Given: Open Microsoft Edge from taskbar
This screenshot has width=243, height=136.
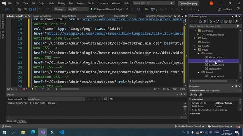Looking at the screenshot, I should pyautogui.click(x=33, y=132).
